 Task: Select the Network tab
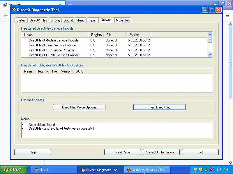click(107, 20)
